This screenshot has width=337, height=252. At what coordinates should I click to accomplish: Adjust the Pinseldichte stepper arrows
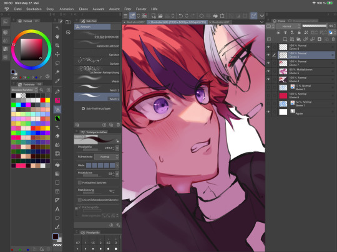coord(114,174)
